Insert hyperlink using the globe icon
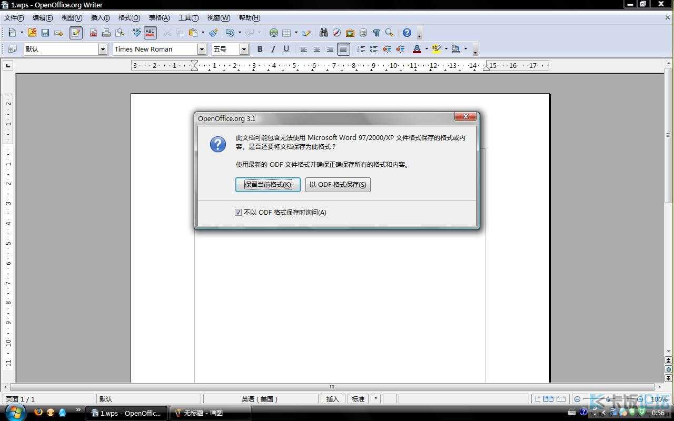674x421 pixels. 274,33
